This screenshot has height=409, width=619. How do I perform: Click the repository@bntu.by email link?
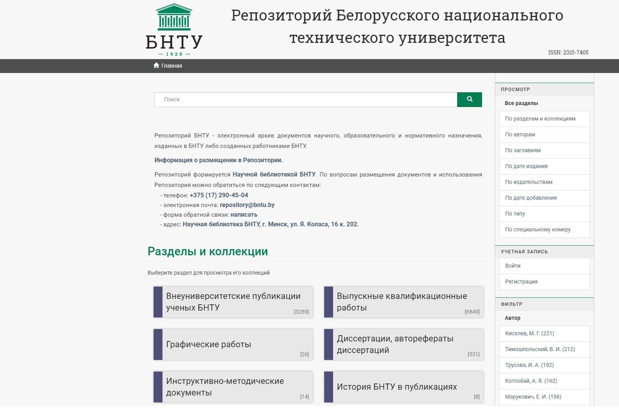[247, 205]
